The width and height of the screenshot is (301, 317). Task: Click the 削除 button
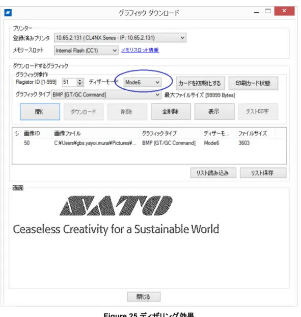127,112
